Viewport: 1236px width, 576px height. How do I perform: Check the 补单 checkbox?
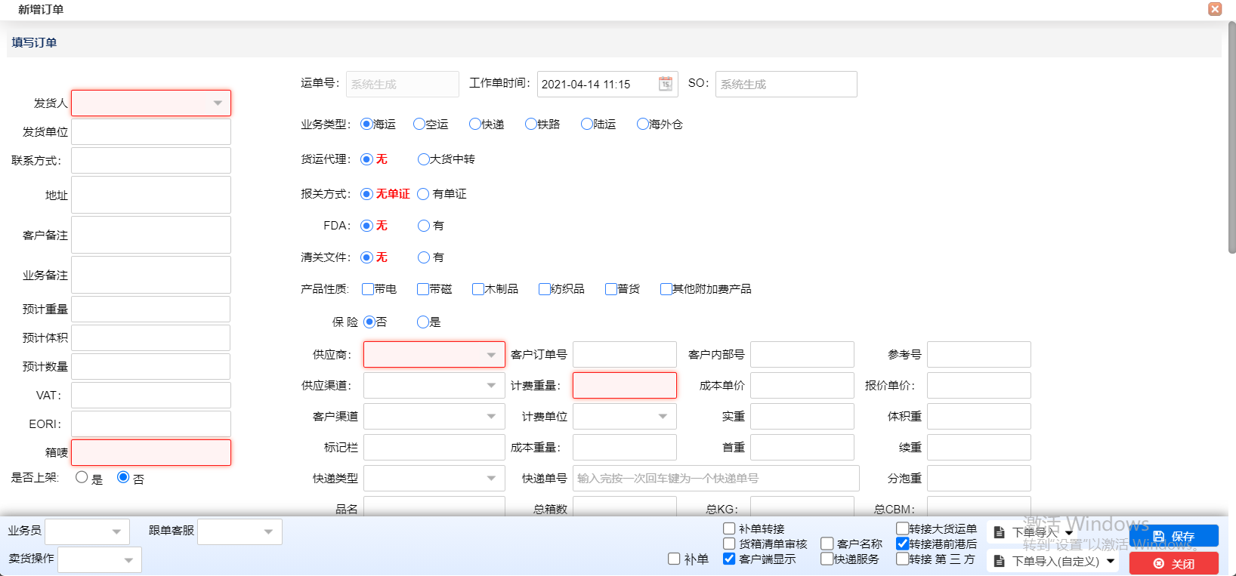pos(674,559)
